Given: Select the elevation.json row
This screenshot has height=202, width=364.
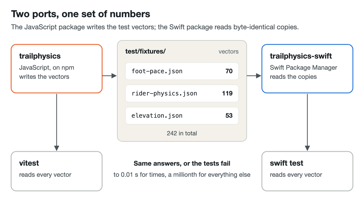Looking at the screenshot, I should [x=182, y=116].
